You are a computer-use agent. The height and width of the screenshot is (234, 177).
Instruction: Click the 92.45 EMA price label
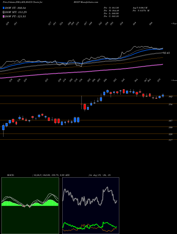coord(166,53)
